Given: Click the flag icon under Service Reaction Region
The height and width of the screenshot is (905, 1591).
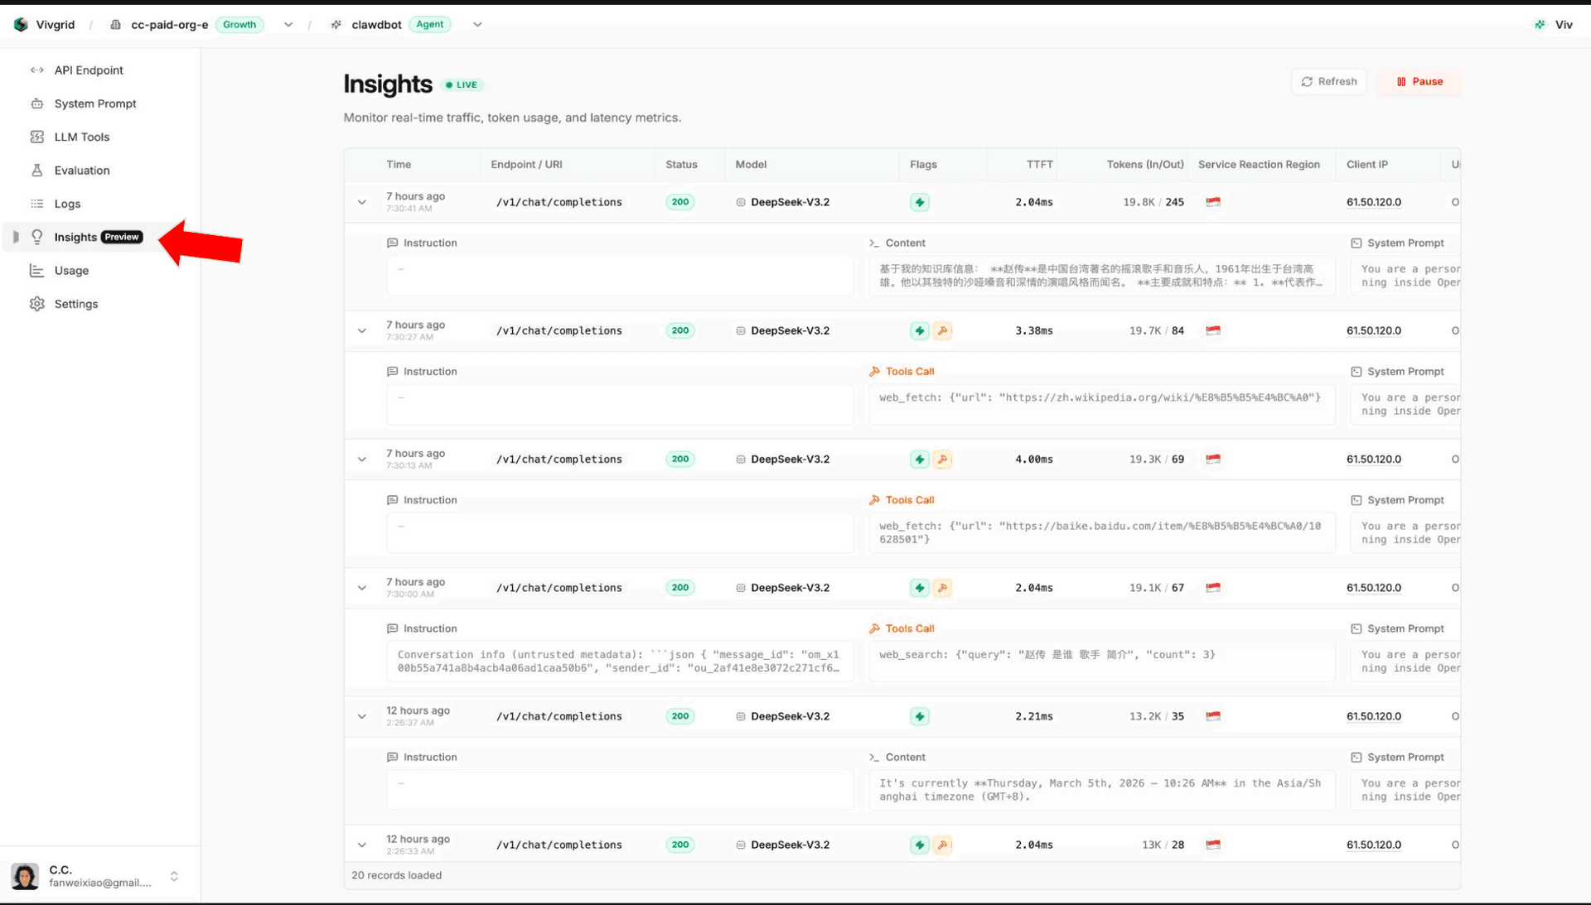Looking at the screenshot, I should (1213, 201).
